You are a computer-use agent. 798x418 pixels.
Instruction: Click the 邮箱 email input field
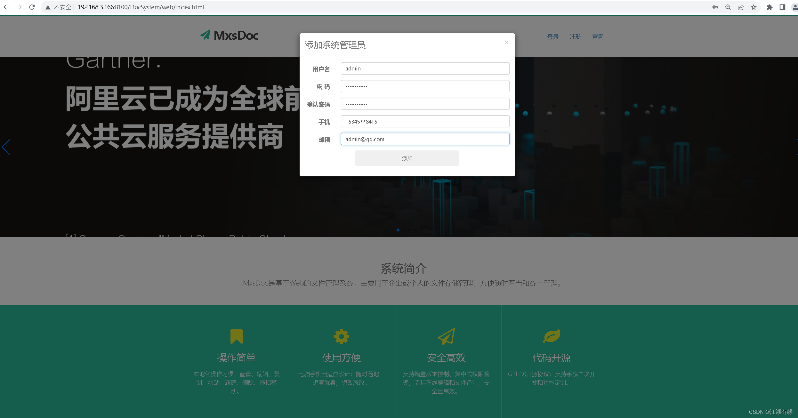coord(424,139)
